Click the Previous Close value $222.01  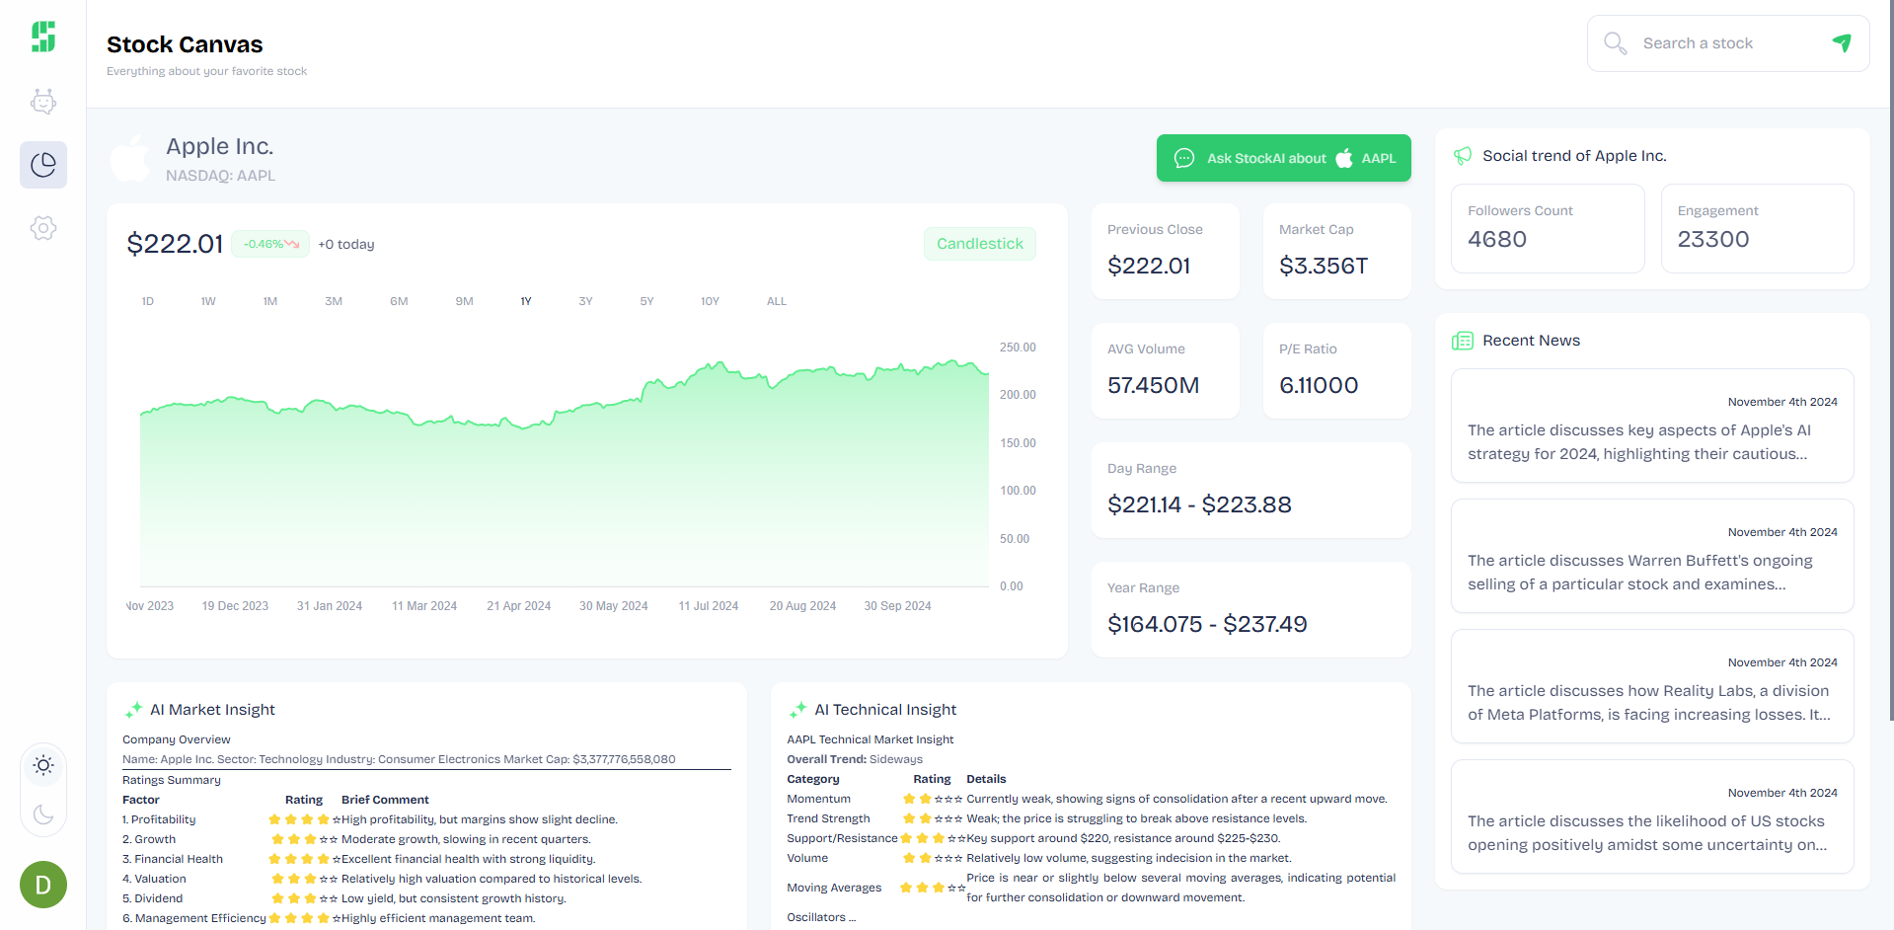pos(1149,266)
